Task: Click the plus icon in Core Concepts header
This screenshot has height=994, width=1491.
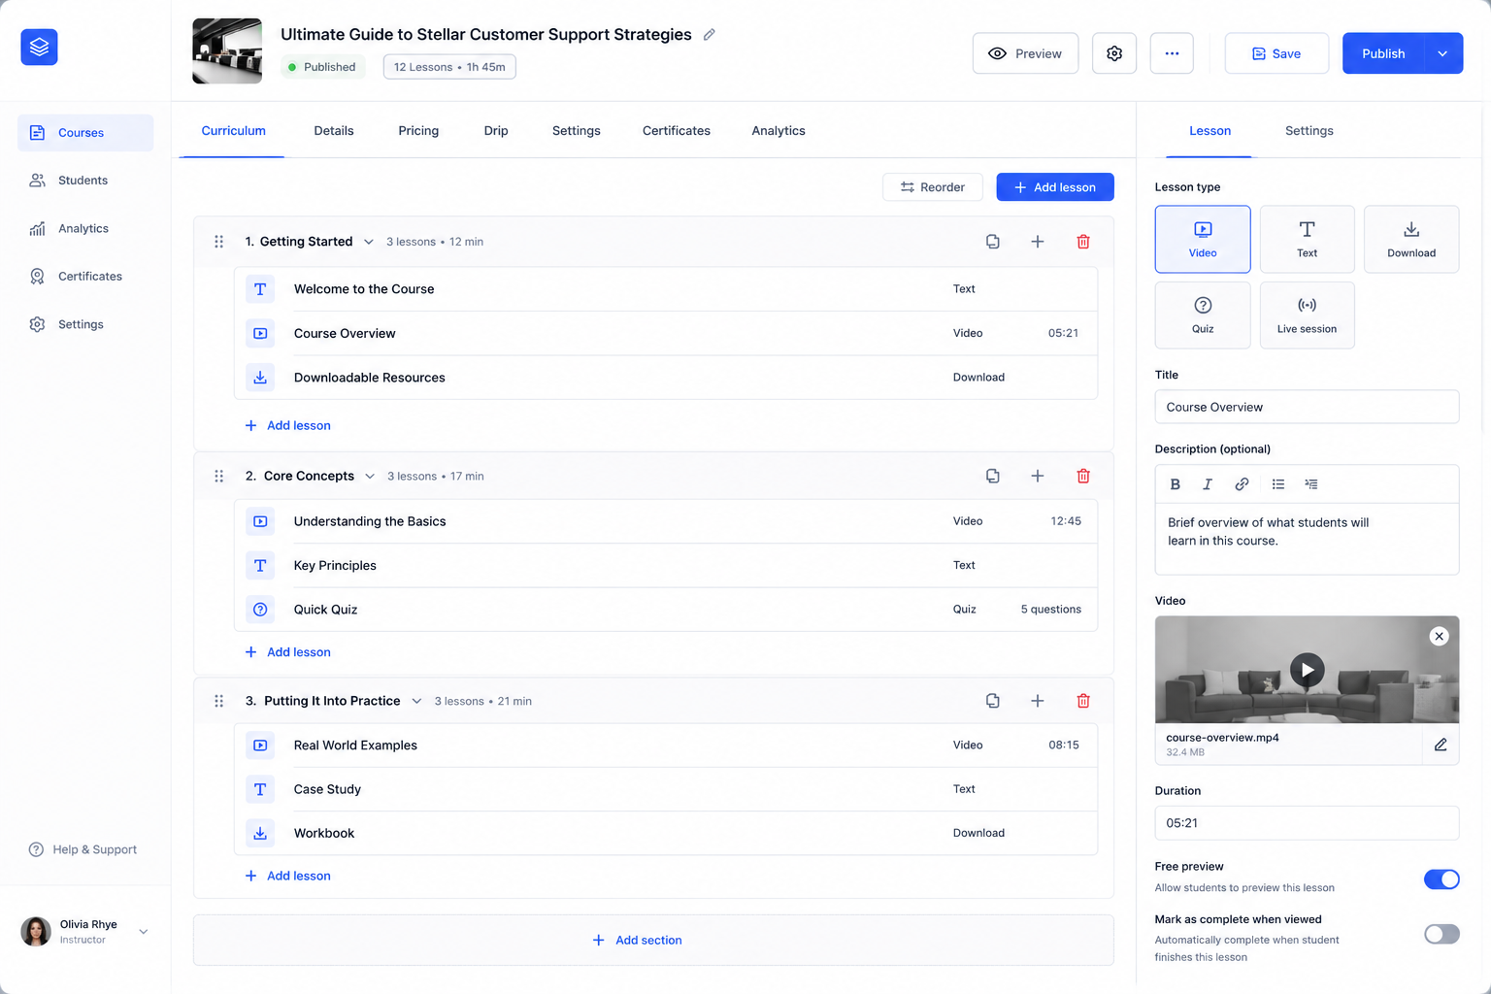Action: point(1038,476)
